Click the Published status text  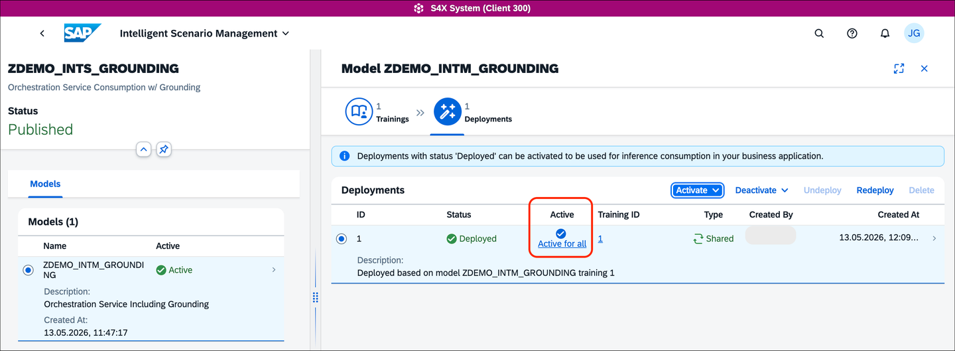click(40, 129)
